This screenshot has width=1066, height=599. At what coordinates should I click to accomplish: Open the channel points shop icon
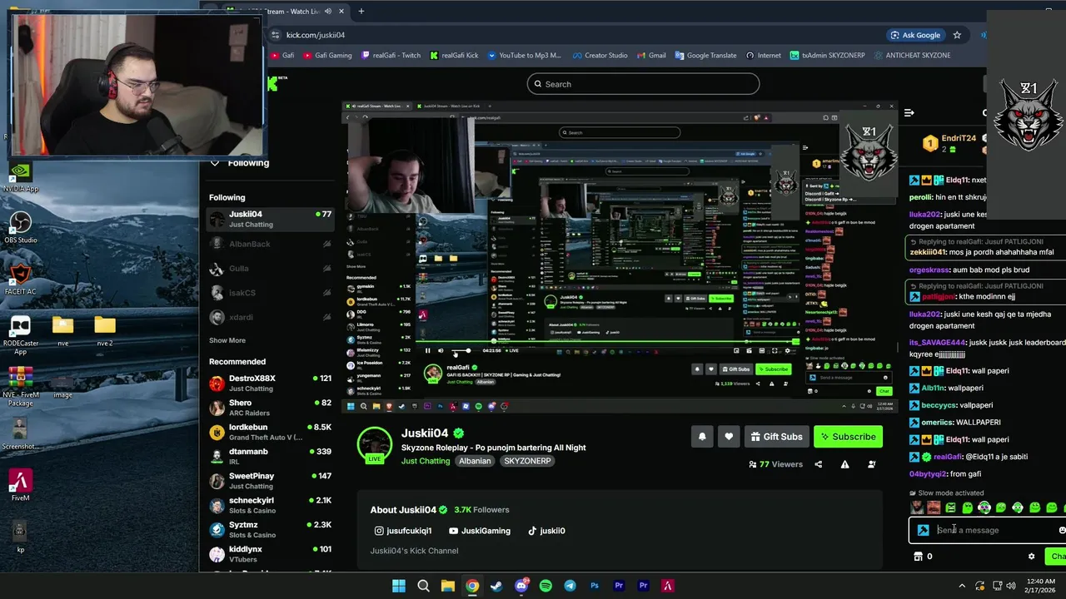click(919, 557)
